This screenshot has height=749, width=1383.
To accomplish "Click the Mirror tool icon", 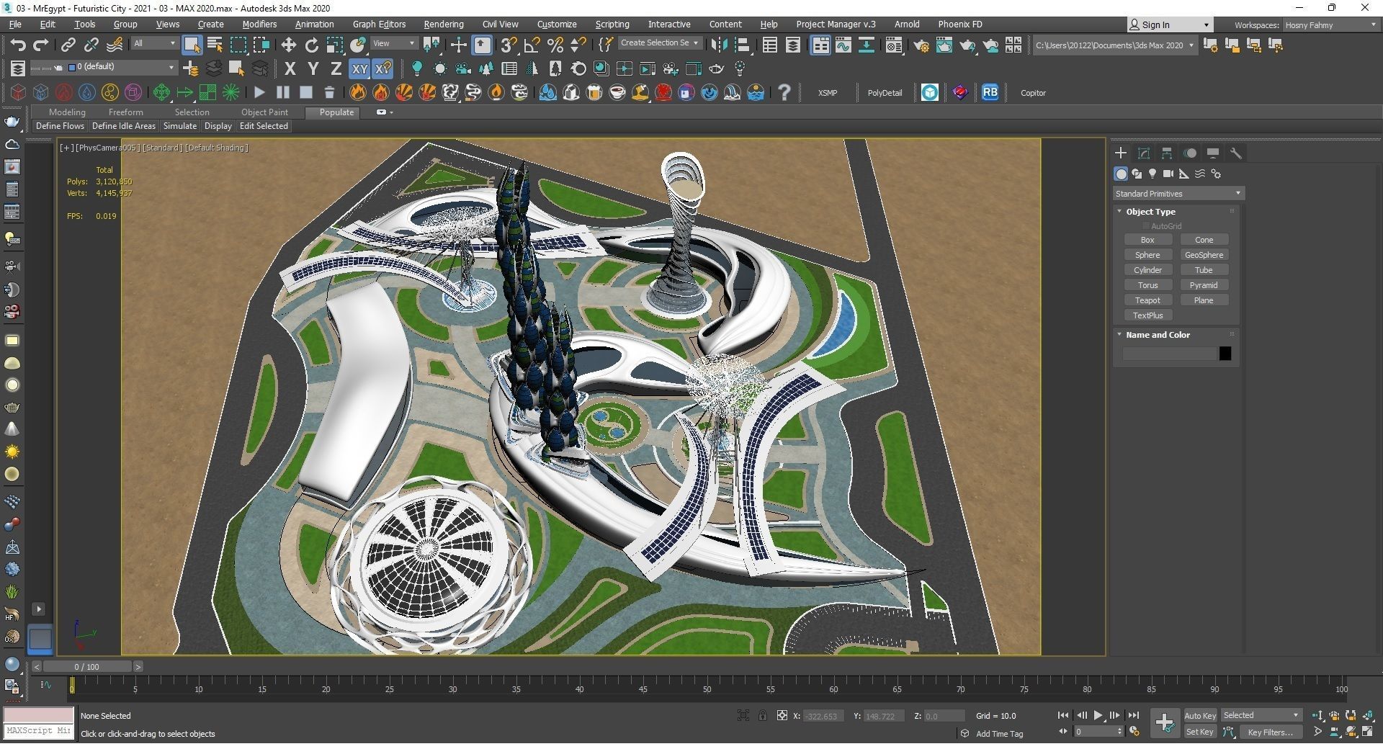I will click(718, 45).
